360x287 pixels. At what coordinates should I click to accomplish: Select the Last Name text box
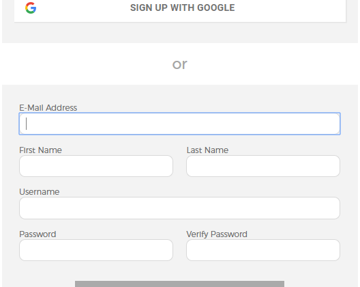[x=263, y=166]
